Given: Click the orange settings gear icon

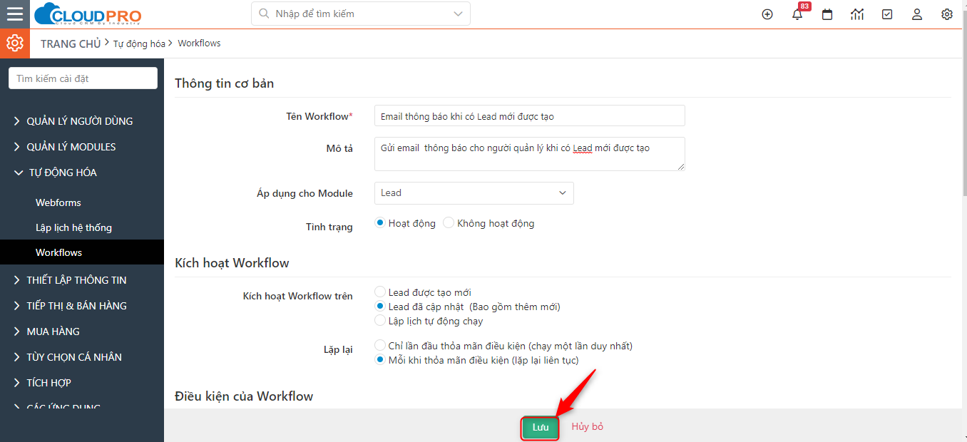Looking at the screenshot, I should [15, 43].
